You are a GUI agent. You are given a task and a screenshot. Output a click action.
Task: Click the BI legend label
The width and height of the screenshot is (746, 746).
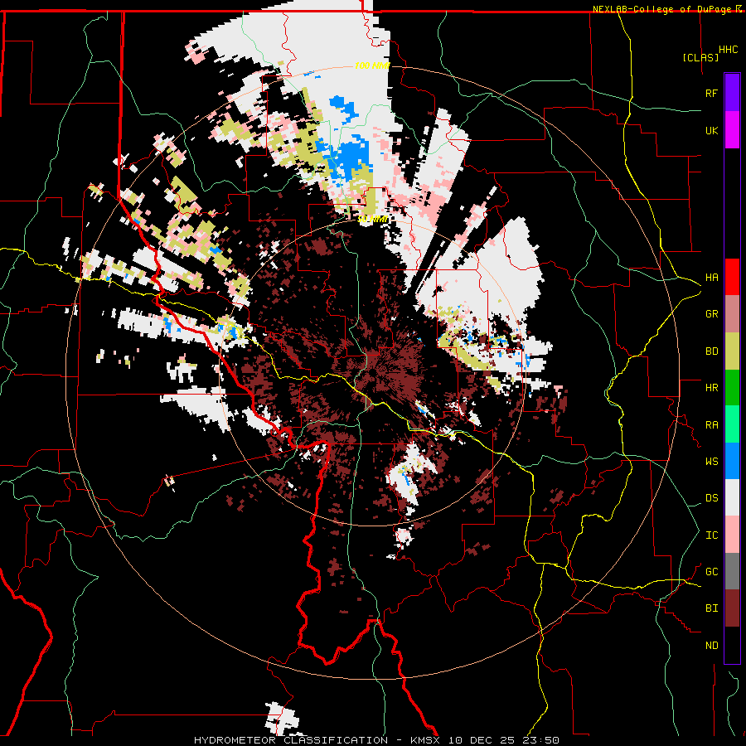pos(711,608)
